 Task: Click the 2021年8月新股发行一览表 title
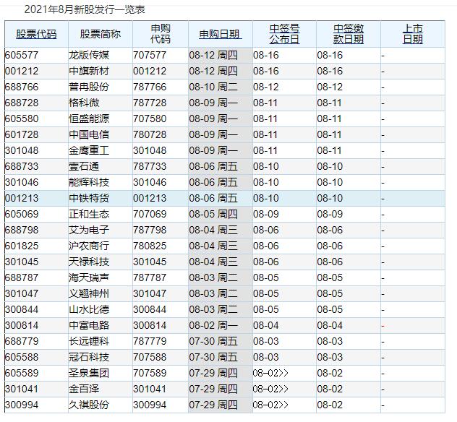(85, 9)
